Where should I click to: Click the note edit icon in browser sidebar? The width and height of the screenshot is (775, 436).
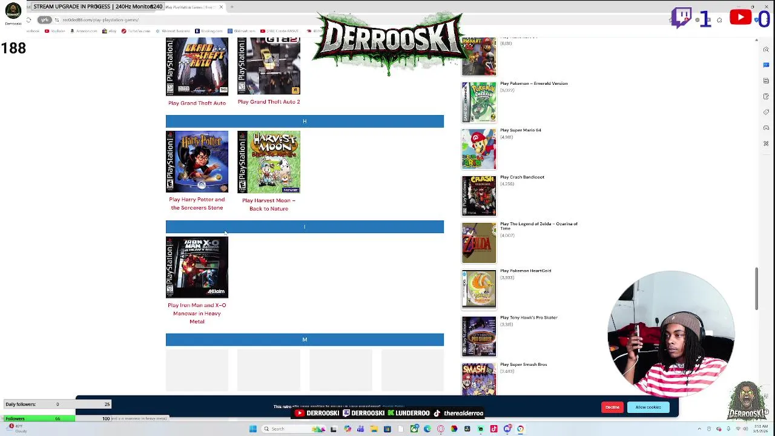[x=766, y=96]
